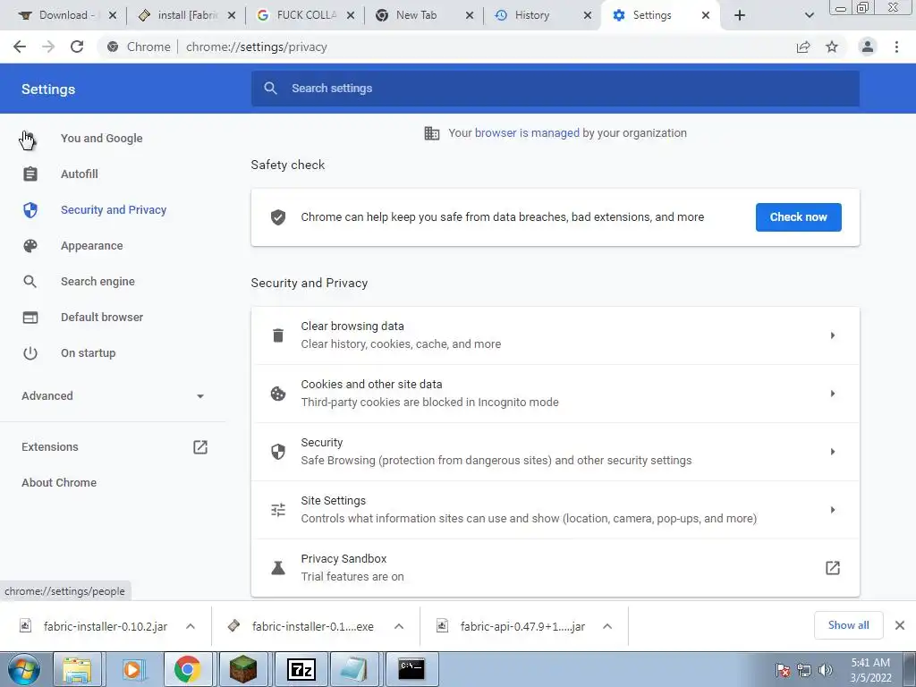Click the Security and Privacy shield icon
This screenshot has width=916, height=687.
pyautogui.click(x=30, y=209)
